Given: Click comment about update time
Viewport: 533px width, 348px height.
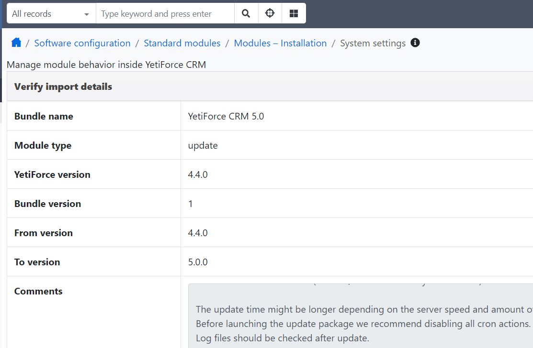Looking at the screenshot, I should click(x=364, y=309).
